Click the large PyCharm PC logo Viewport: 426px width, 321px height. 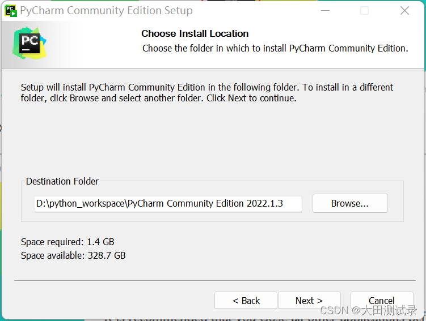point(29,43)
